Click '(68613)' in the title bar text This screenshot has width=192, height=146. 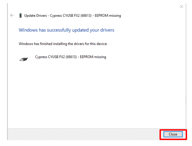click(x=86, y=16)
